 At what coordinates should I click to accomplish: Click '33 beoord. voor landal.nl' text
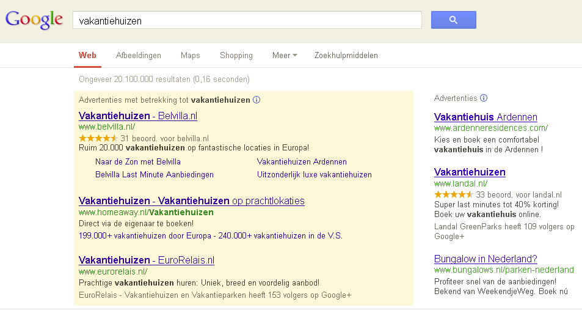pos(519,195)
